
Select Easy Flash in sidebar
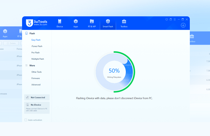coord(36,40)
